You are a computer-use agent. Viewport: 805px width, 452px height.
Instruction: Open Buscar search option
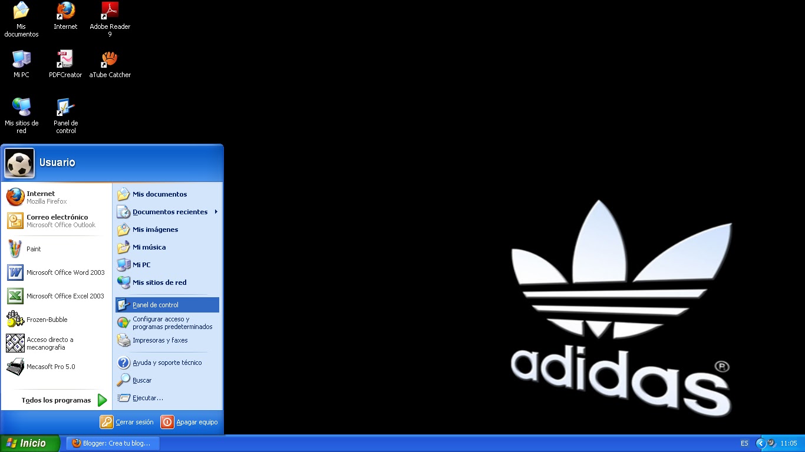coord(167,380)
